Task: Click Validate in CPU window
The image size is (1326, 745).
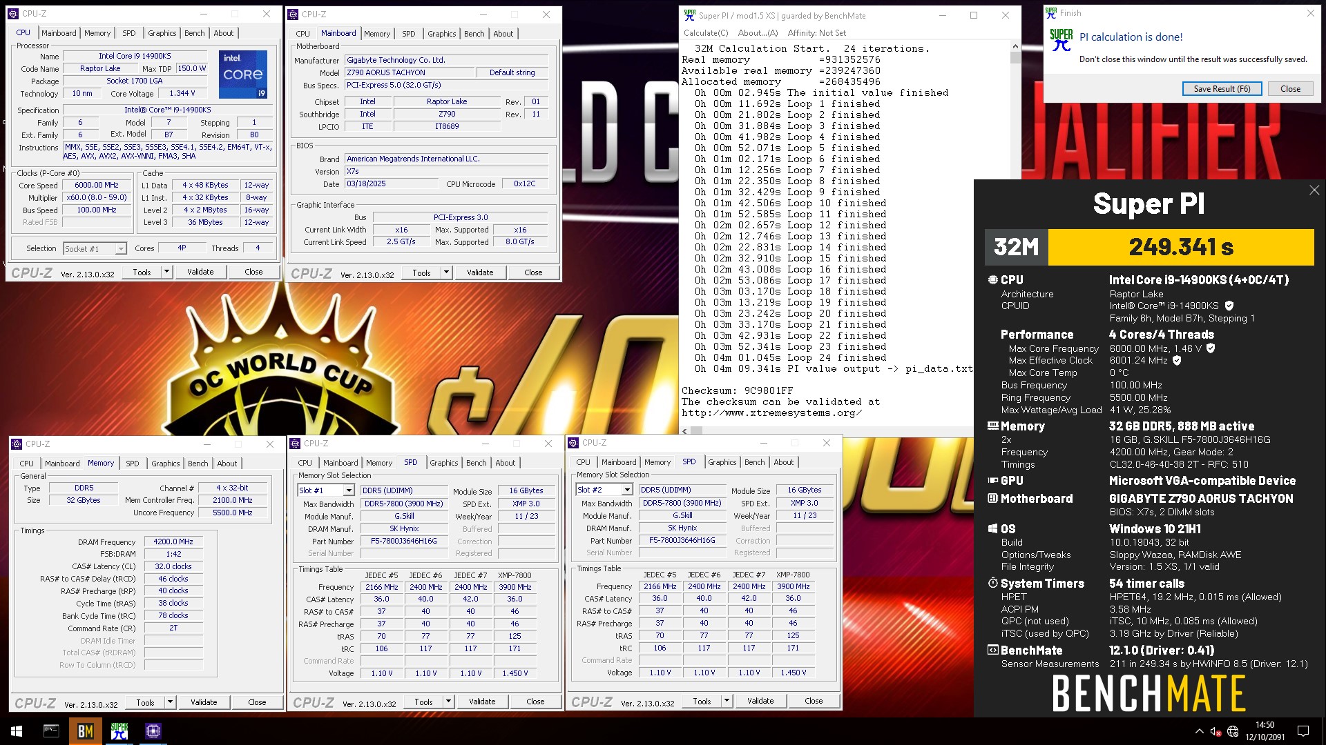Action: point(200,272)
